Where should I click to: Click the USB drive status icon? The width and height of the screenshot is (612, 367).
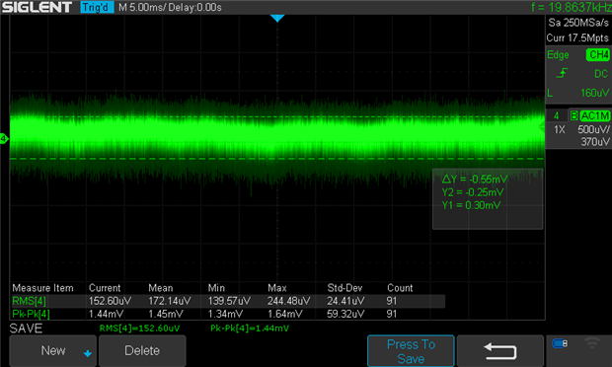[x=560, y=343]
